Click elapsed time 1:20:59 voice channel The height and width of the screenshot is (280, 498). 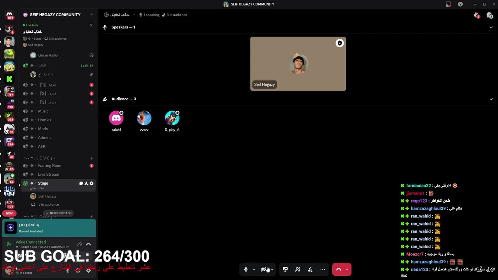87,66
